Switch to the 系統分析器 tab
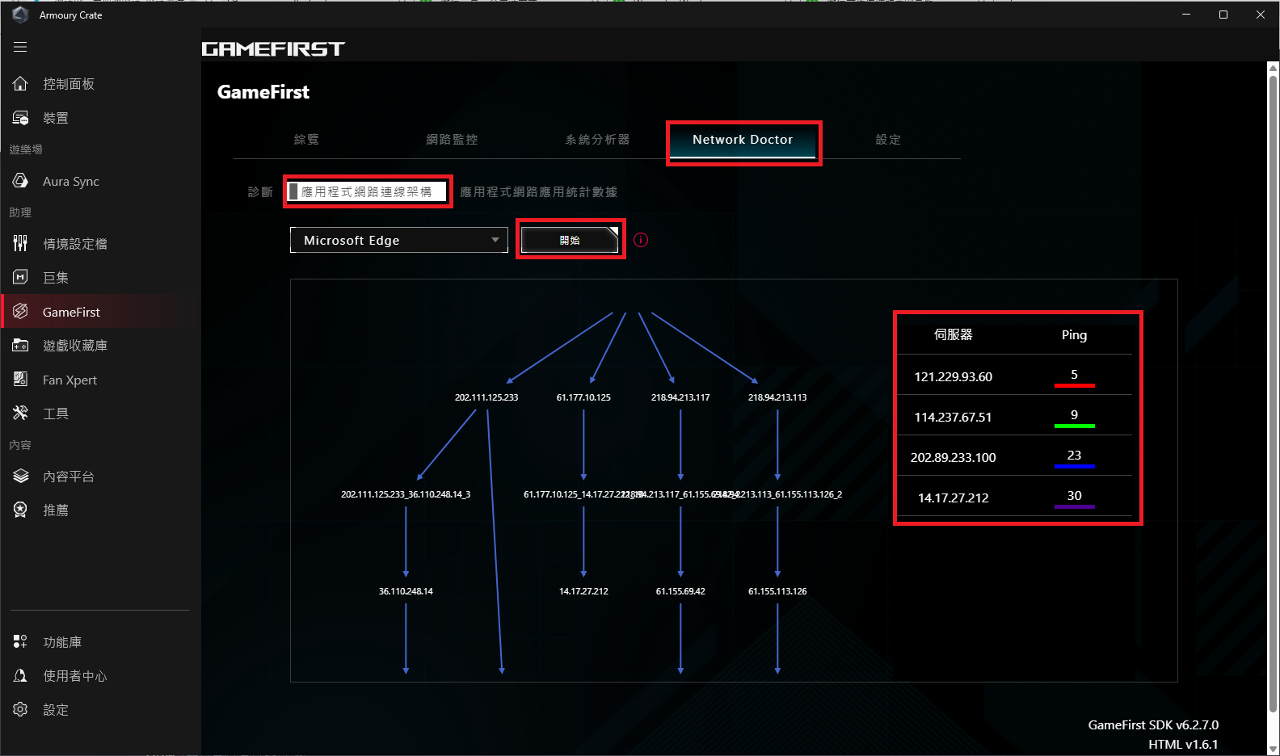1280x756 pixels. (x=597, y=140)
